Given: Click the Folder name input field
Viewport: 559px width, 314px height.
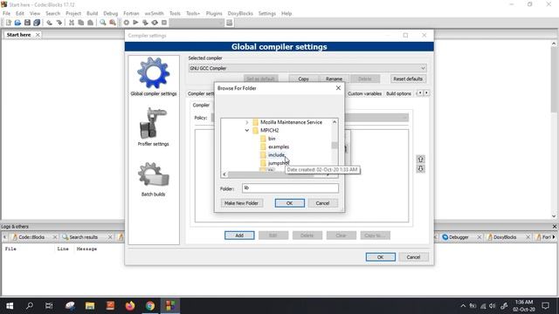Looking at the screenshot, I should [x=290, y=188].
